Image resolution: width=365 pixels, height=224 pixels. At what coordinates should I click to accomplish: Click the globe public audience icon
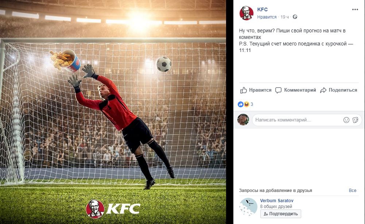coord(295,17)
